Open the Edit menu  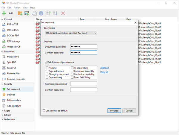click(9, 8)
